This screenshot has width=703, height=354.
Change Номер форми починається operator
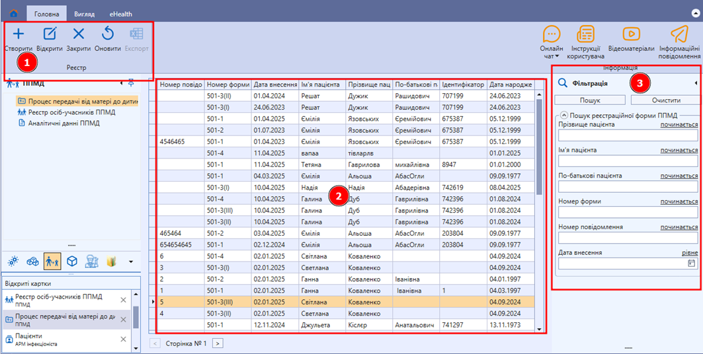[x=679, y=201]
